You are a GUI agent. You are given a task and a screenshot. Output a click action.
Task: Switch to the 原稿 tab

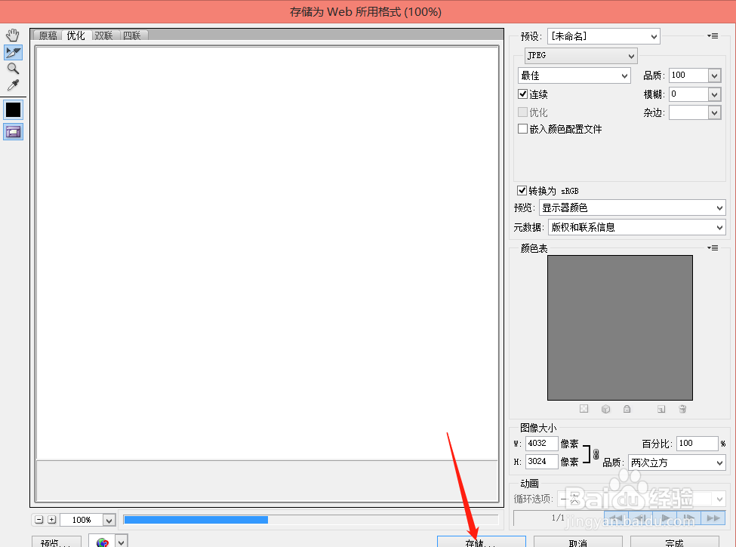[48, 35]
